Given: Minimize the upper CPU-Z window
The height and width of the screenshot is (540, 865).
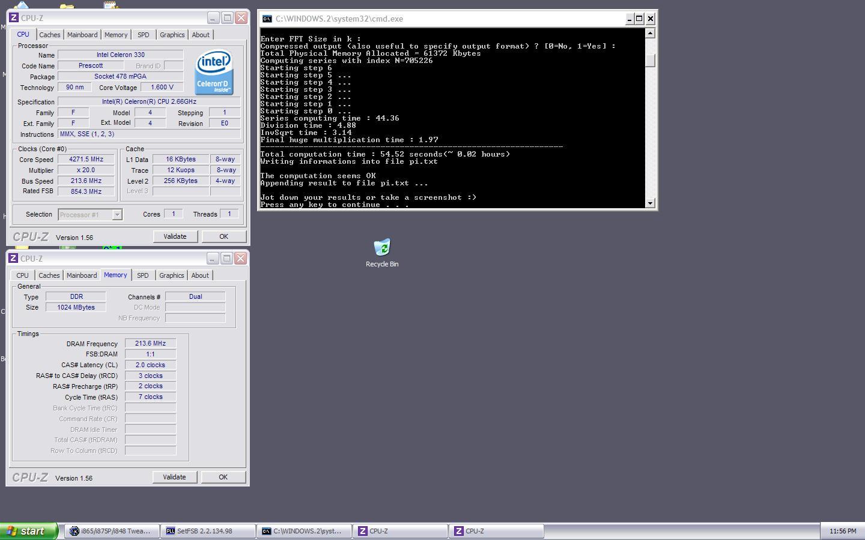Looking at the screenshot, I should (x=213, y=18).
